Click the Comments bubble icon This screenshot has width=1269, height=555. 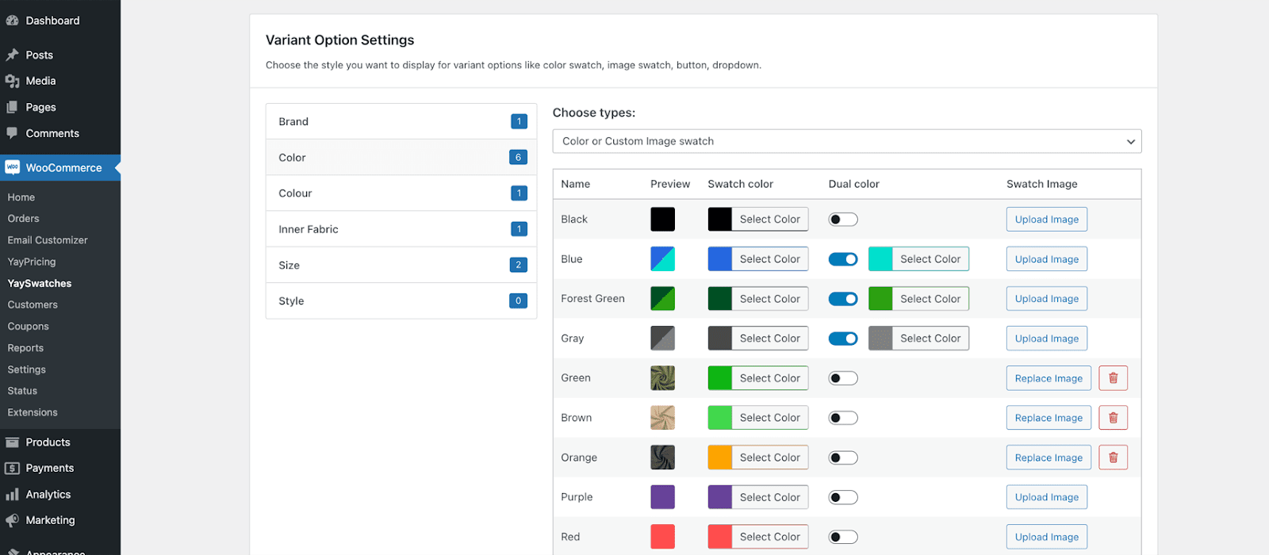tap(13, 133)
